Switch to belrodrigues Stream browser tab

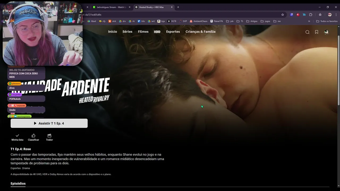tap(112, 7)
